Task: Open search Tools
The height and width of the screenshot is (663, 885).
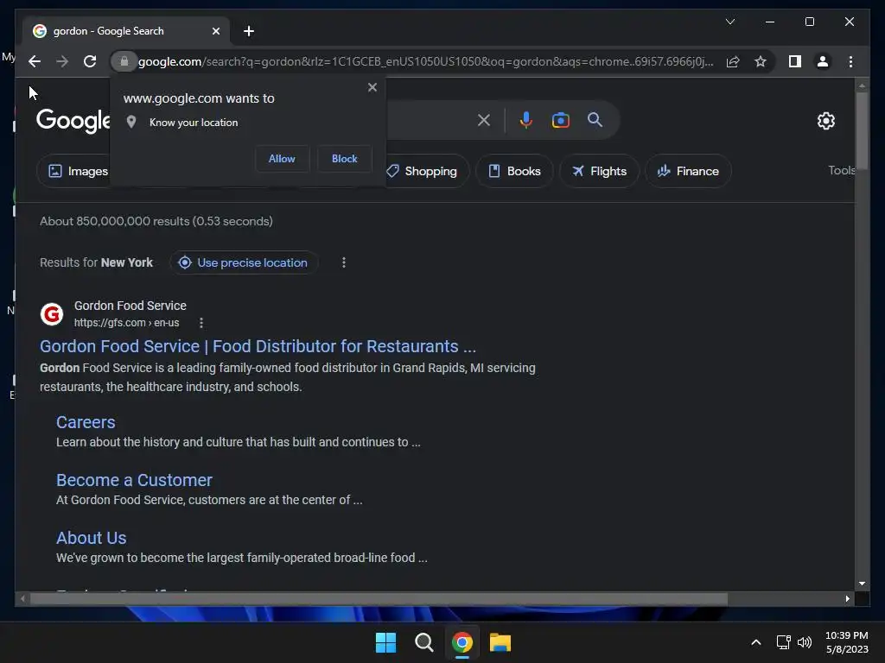Action: [841, 170]
